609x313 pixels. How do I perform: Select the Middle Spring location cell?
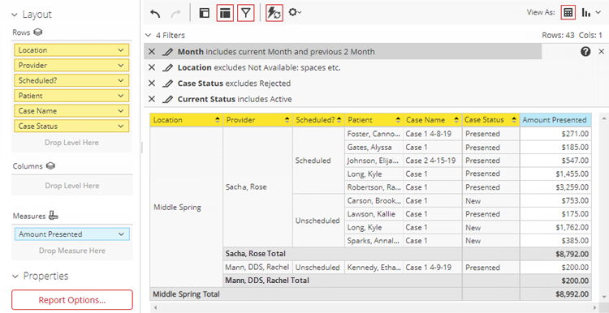[x=187, y=207]
